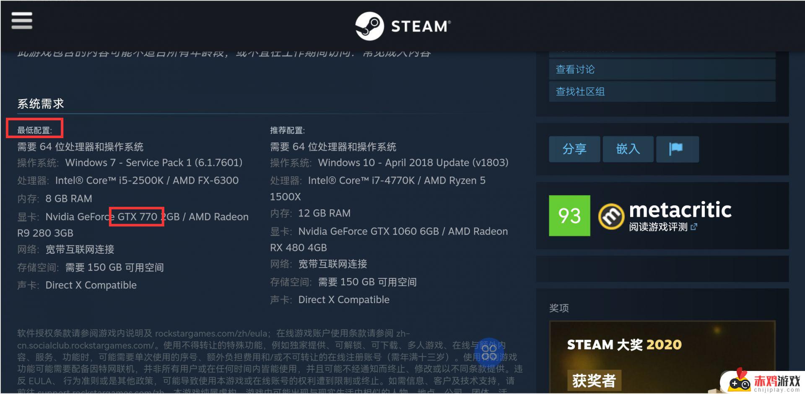805x394 pixels.
Task: Click Direct X Compatible under minimum specs
Action: pos(91,285)
